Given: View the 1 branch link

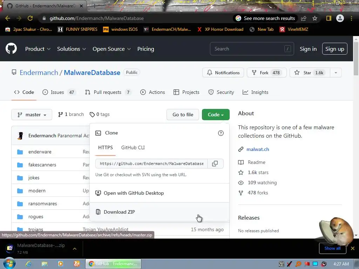Looking at the screenshot, I should (x=71, y=115).
